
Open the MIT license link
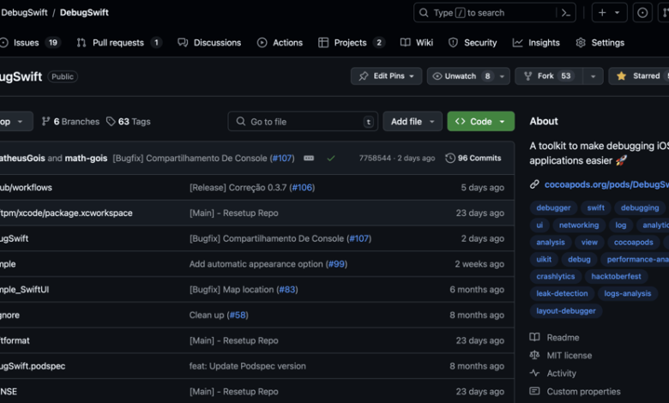pyautogui.click(x=561, y=356)
